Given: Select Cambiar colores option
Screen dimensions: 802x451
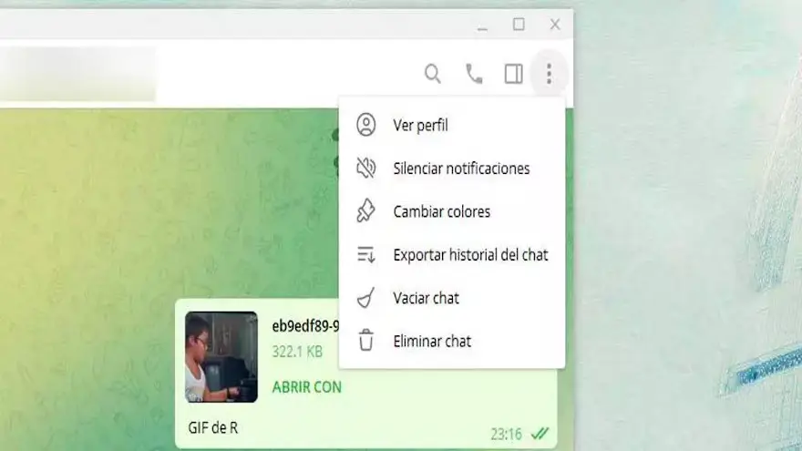Looking at the screenshot, I should click(452, 211).
